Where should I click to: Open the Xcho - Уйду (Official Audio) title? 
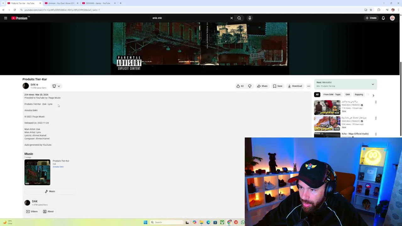[355, 134]
